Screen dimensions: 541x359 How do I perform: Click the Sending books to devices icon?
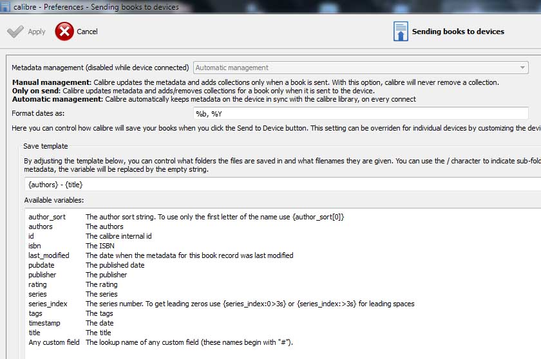tap(401, 32)
